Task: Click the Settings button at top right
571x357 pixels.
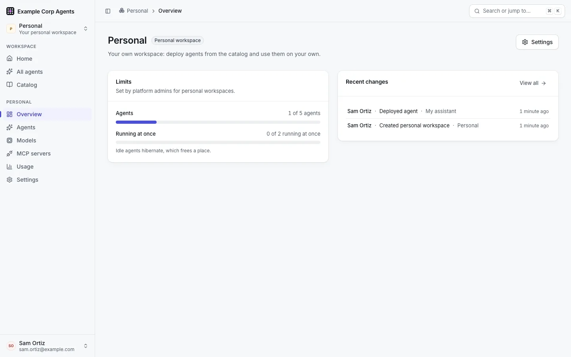Action: click(x=537, y=42)
